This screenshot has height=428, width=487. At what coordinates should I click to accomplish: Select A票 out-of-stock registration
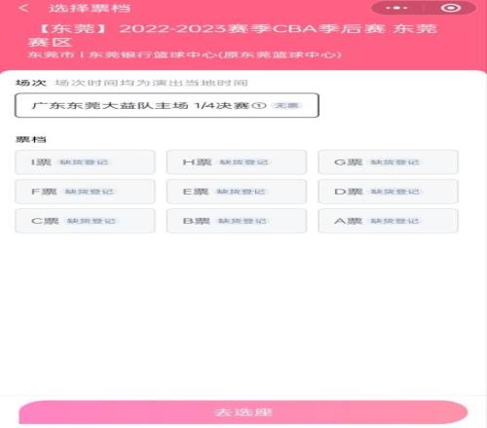(389, 221)
